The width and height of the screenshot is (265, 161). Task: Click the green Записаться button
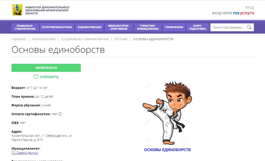pos(46,68)
